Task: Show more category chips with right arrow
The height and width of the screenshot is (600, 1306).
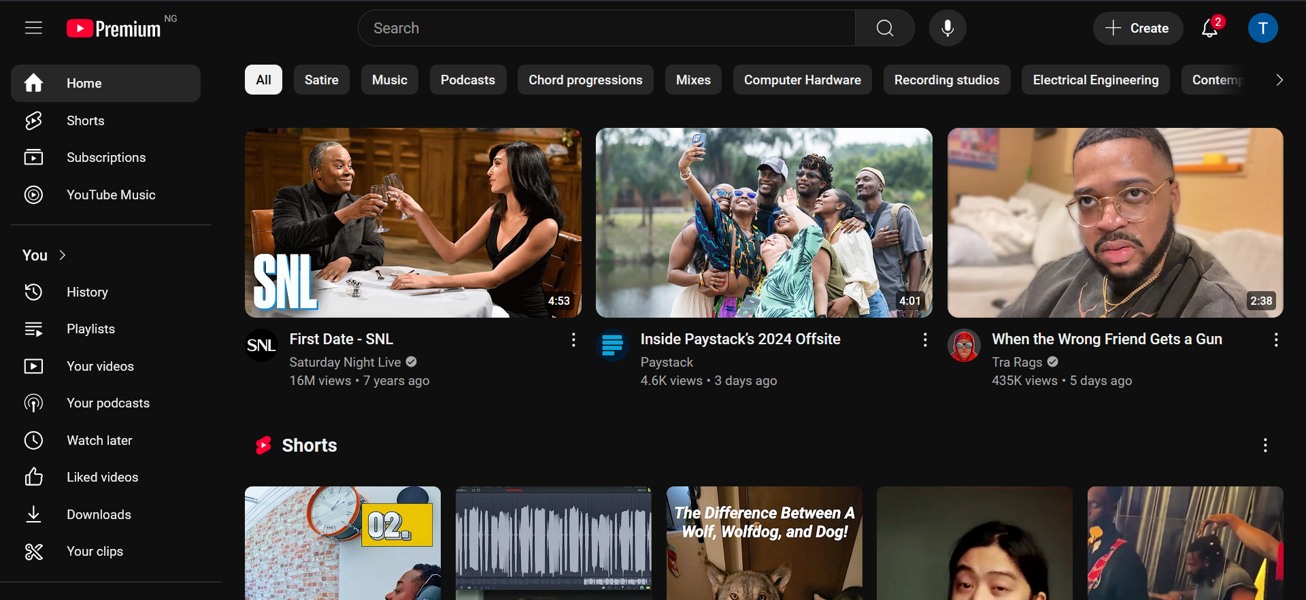Action: pos(1279,80)
